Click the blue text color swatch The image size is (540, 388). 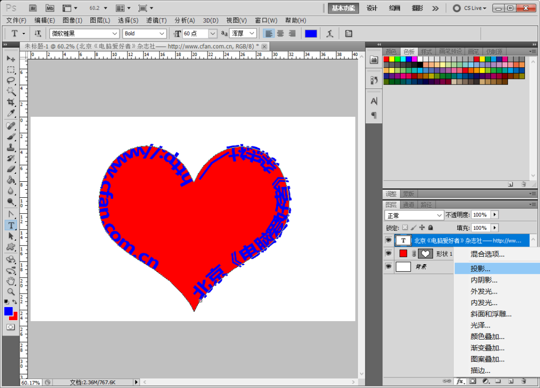pyautogui.click(x=310, y=33)
